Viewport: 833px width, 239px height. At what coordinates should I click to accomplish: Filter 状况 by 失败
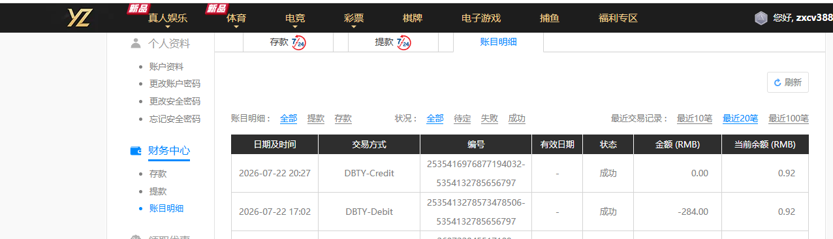[x=490, y=118]
